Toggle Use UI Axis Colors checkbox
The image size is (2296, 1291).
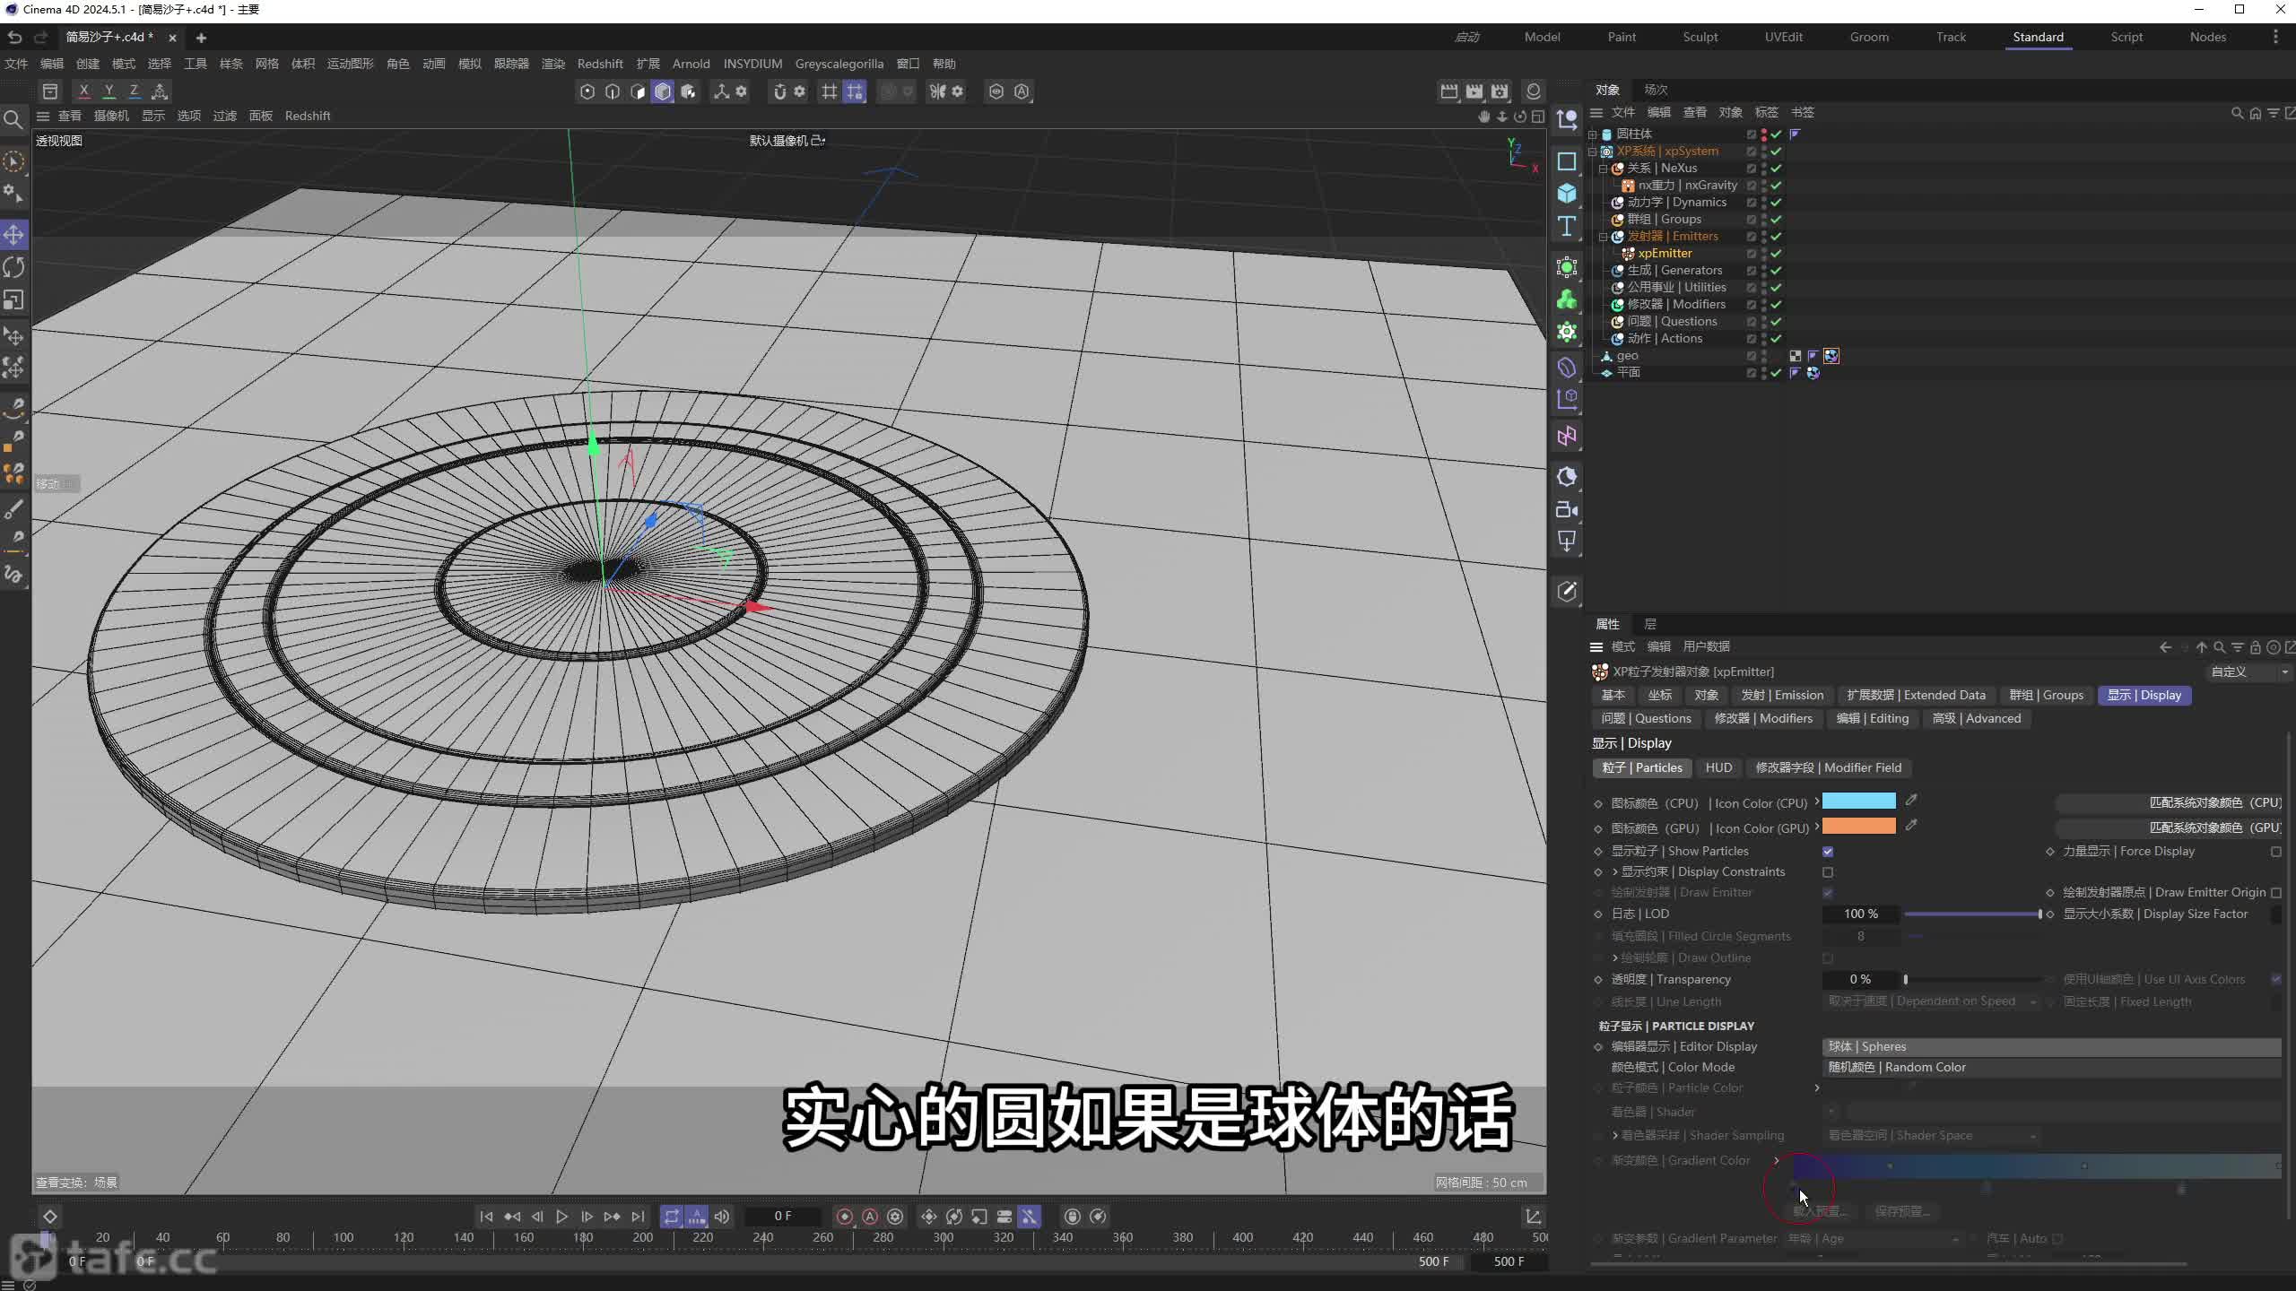[2276, 980]
